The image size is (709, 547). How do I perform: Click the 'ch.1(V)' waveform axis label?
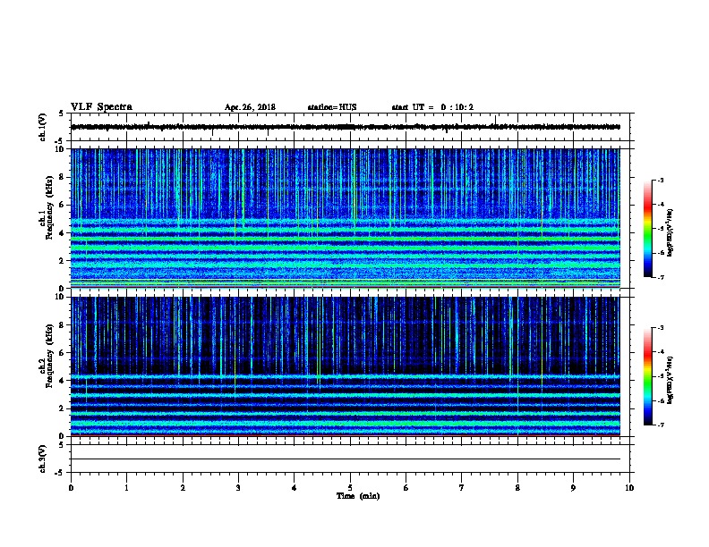pyautogui.click(x=43, y=127)
